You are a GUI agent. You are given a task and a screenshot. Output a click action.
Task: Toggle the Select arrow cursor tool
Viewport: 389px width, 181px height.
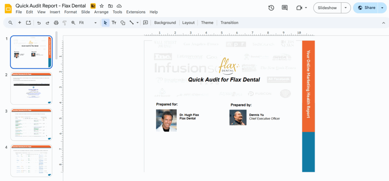point(105,23)
